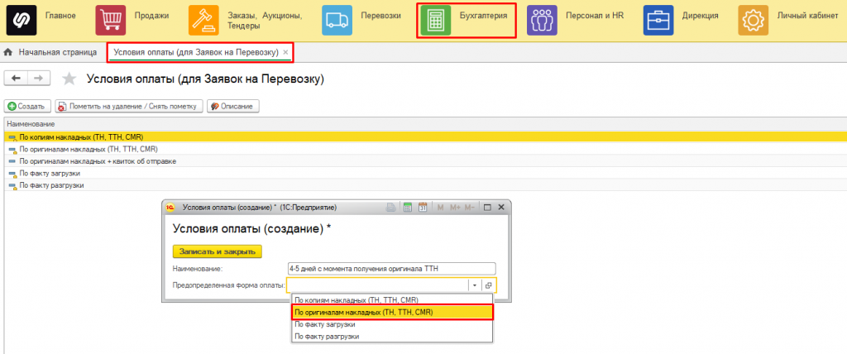Open the Продажи shopping cart section
Viewport: 847px width, 354px height.
(x=110, y=20)
